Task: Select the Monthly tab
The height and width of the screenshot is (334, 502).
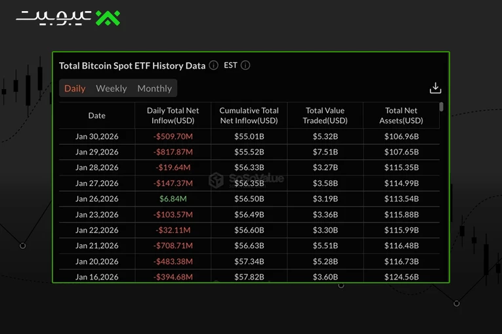Action: pos(155,88)
